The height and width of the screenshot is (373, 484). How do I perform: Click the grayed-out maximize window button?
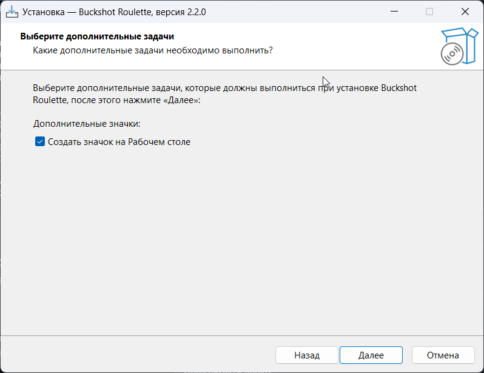[429, 12]
